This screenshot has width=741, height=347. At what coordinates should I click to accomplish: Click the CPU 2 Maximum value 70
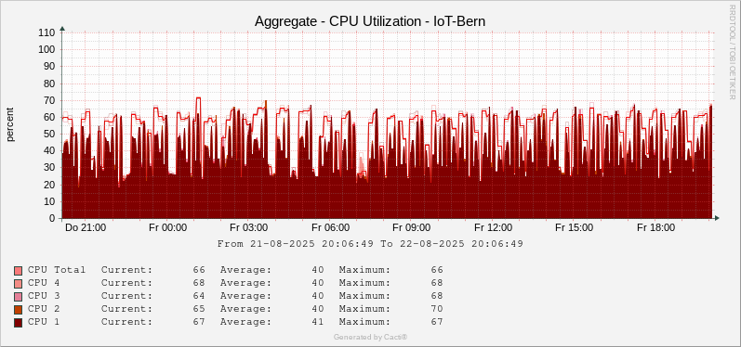pos(437,309)
